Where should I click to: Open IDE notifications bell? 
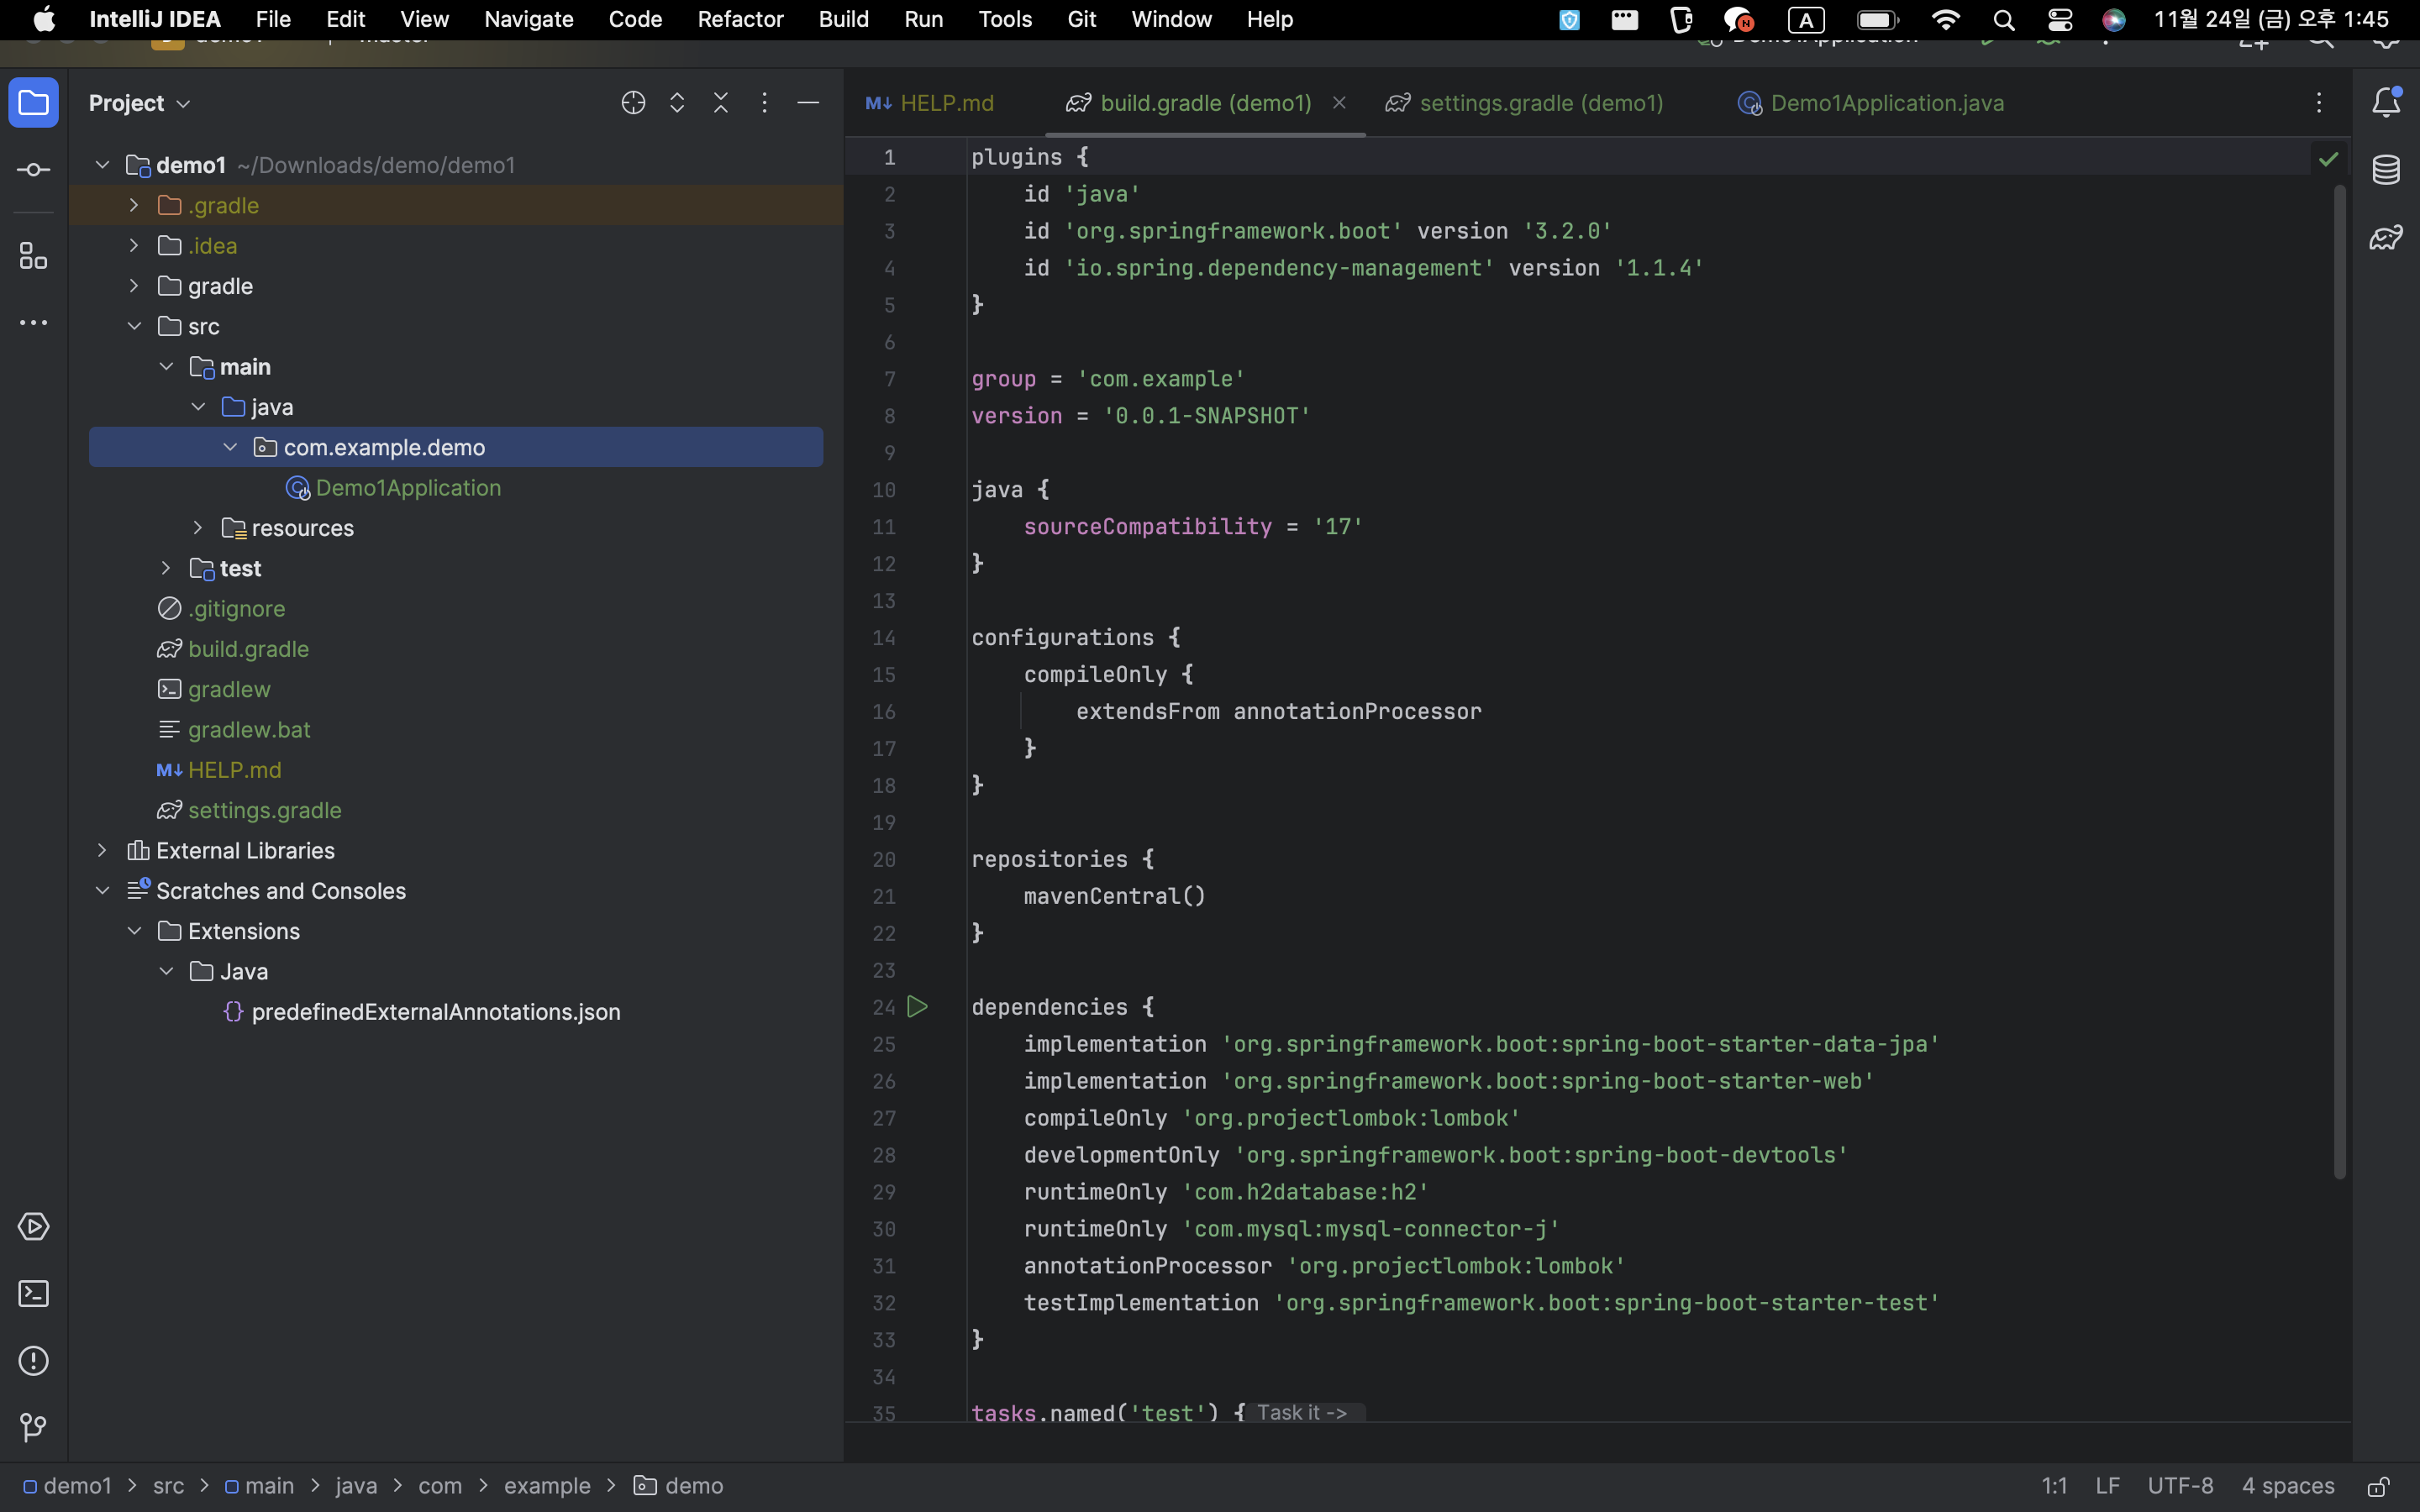point(2386,102)
